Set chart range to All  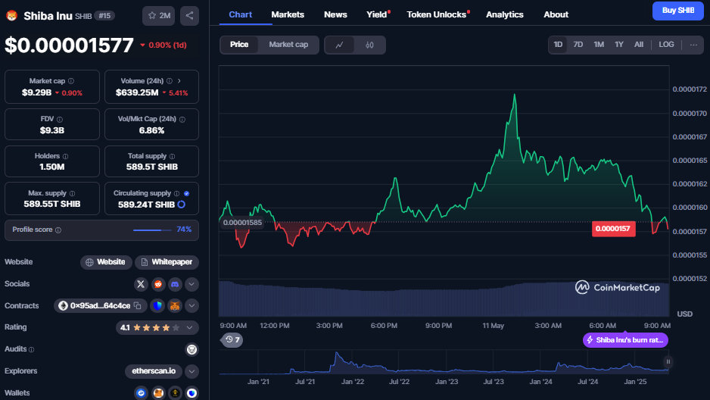[639, 45]
